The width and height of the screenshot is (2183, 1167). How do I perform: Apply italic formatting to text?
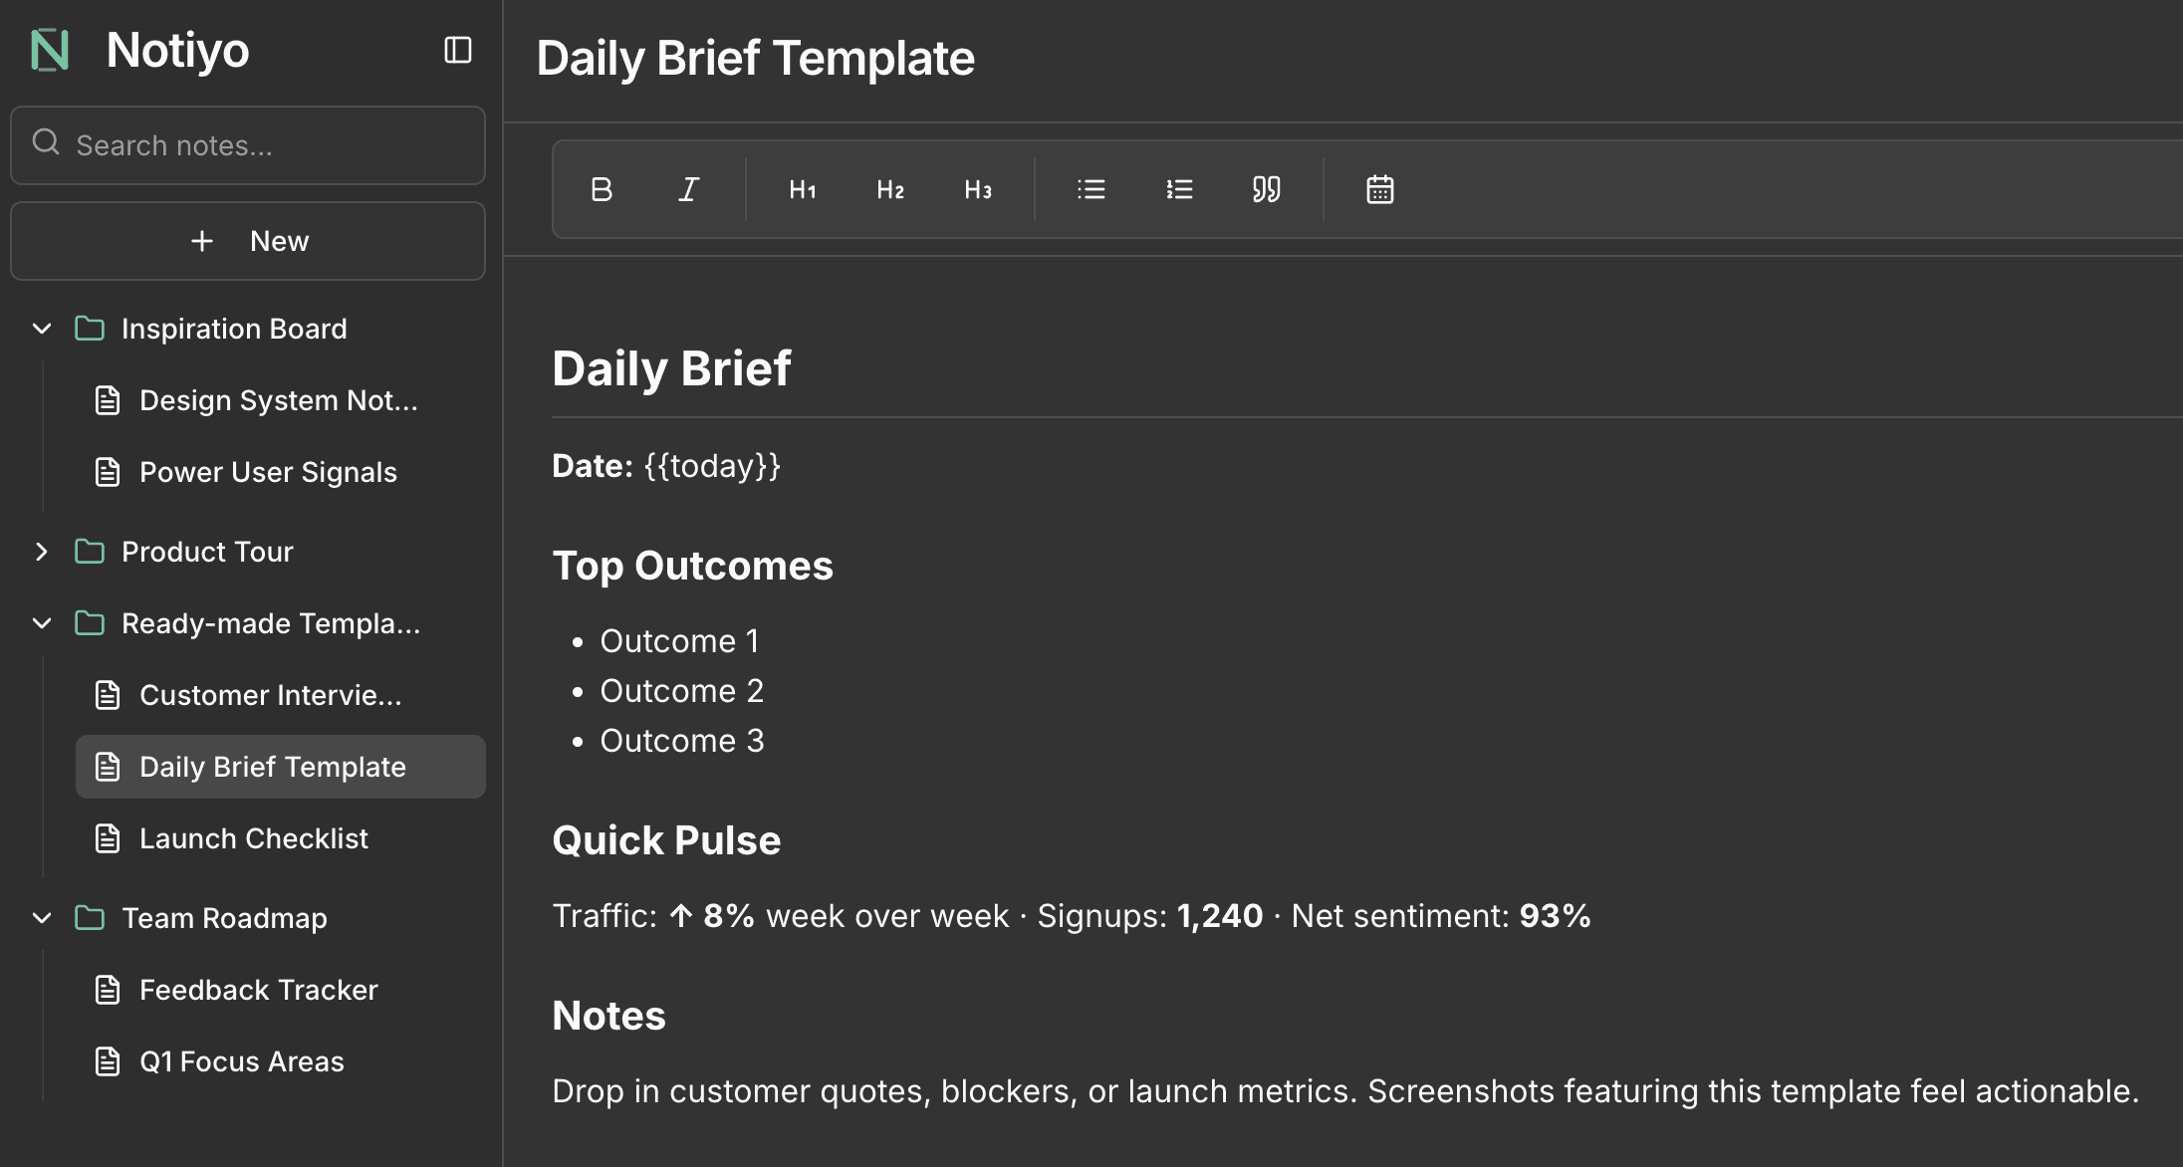(x=688, y=189)
